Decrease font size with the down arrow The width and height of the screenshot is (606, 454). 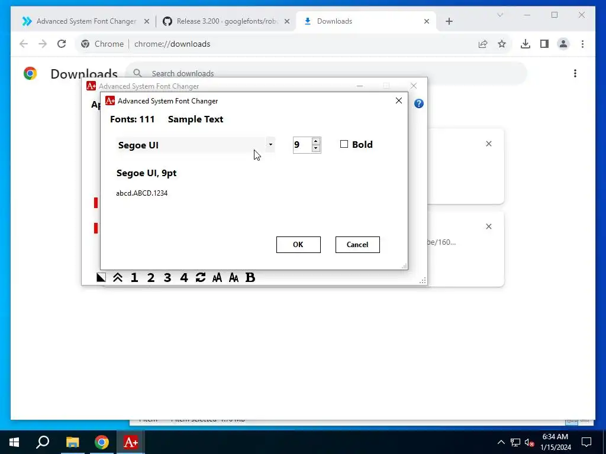coord(316,148)
